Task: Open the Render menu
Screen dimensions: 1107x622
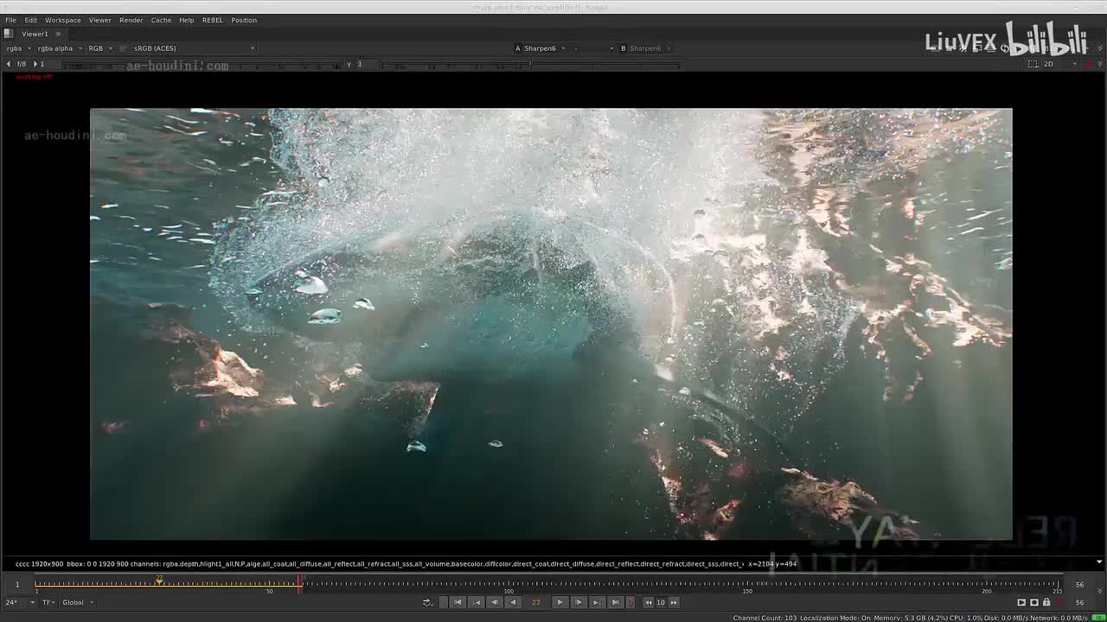Action: click(x=131, y=20)
